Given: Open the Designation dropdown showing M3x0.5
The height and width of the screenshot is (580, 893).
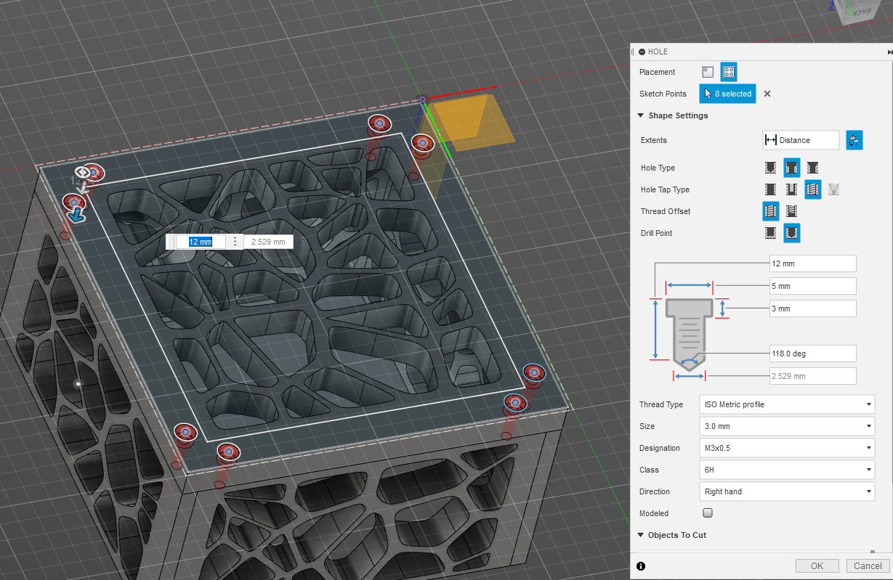Looking at the screenshot, I should tap(787, 448).
